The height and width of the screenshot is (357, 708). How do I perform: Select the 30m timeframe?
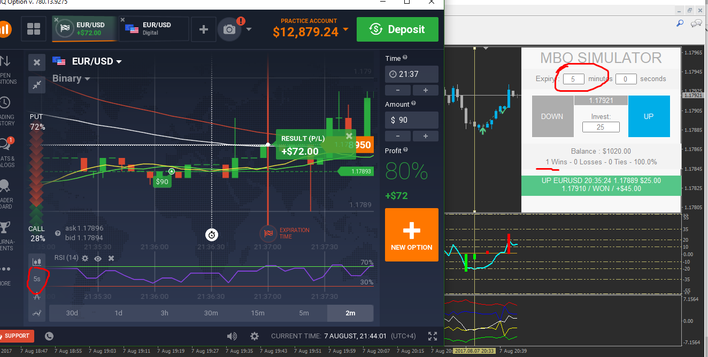(211, 313)
